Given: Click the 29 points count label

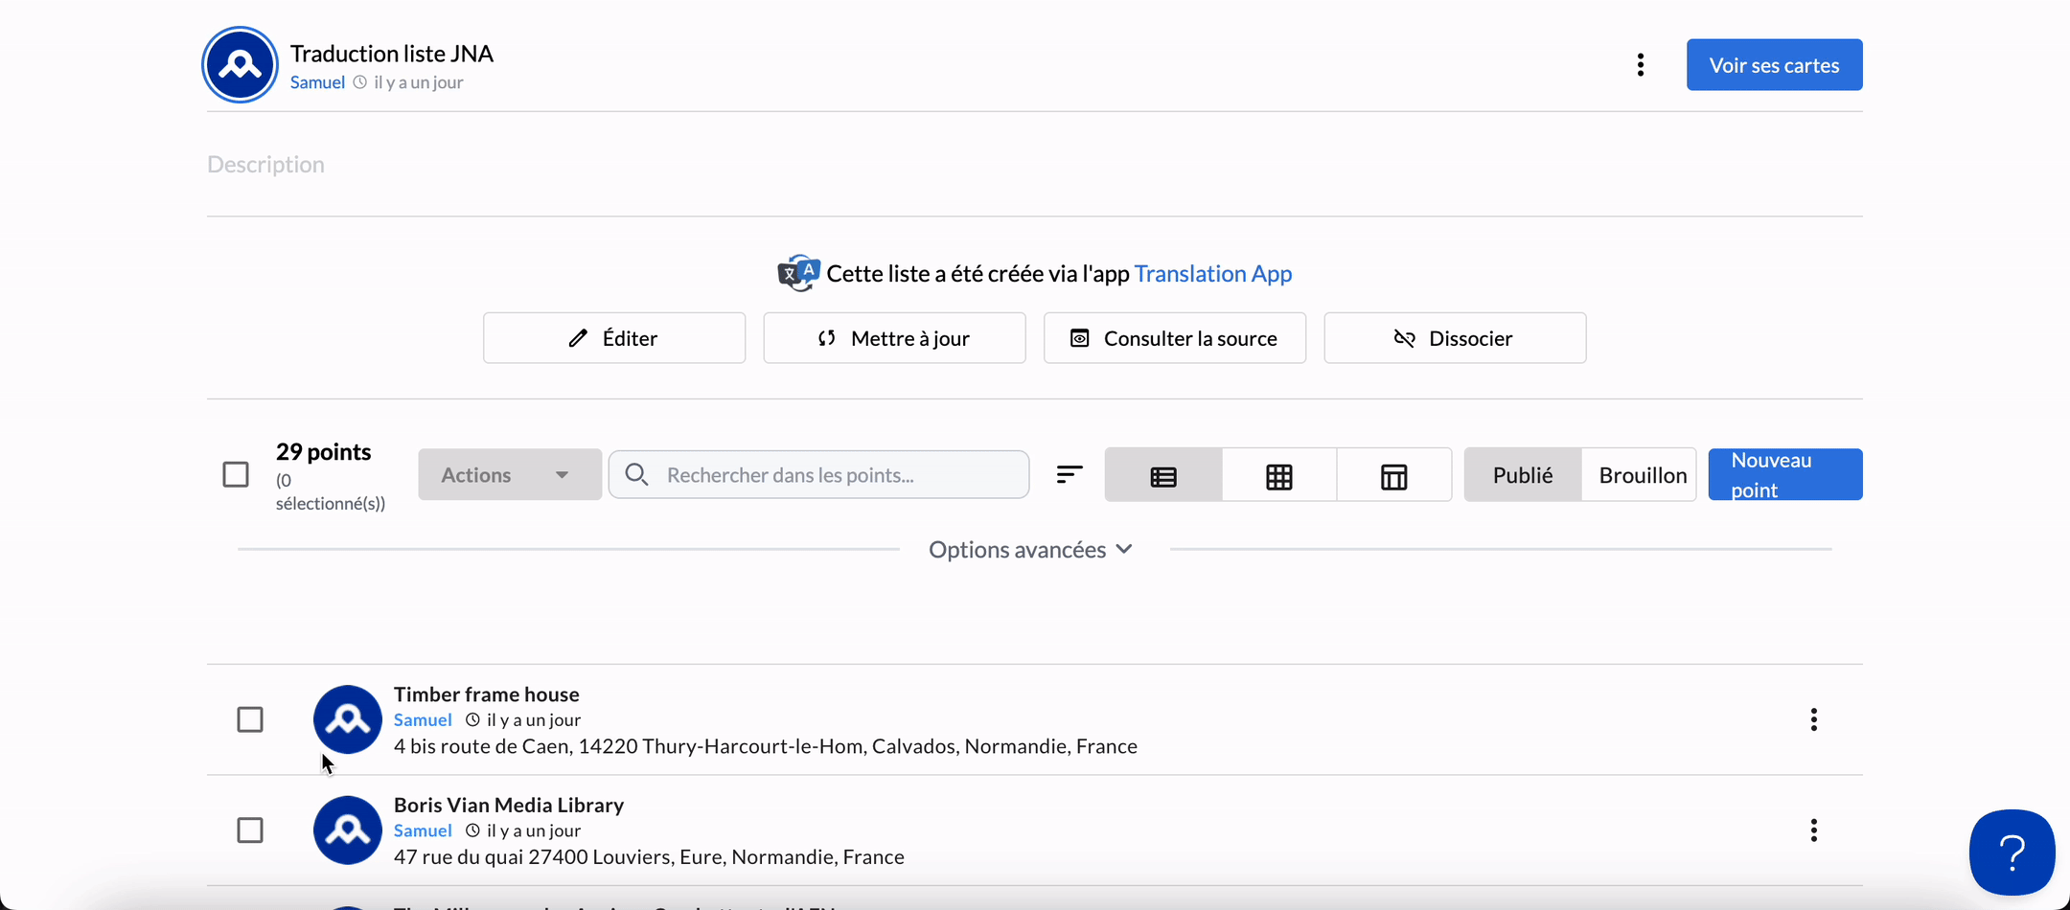Looking at the screenshot, I should [324, 451].
